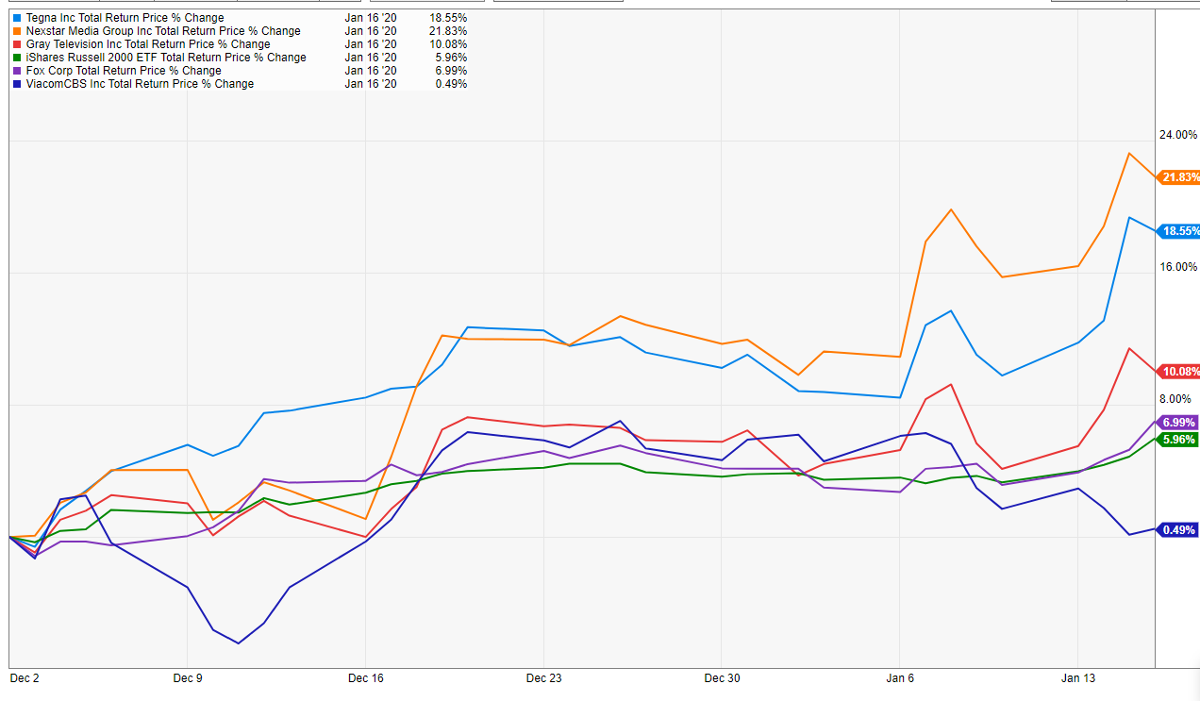Screen dimensions: 1200x701
Task: Click the 24.00% y-axis label
Action: pyautogui.click(x=1178, y=135)
